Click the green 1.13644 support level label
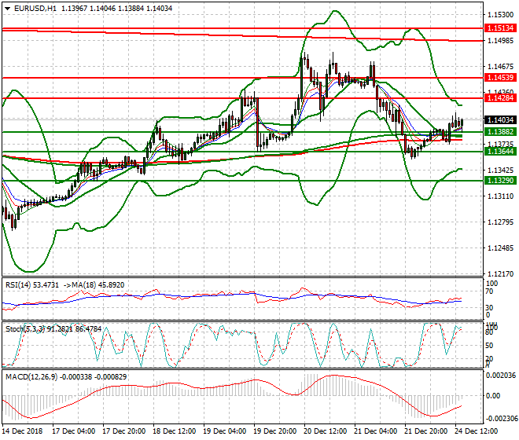 click(x=500, y=152)
